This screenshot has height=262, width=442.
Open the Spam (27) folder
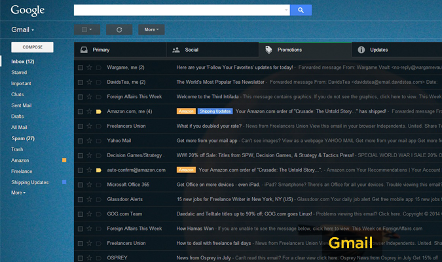(x=23, y=138)
